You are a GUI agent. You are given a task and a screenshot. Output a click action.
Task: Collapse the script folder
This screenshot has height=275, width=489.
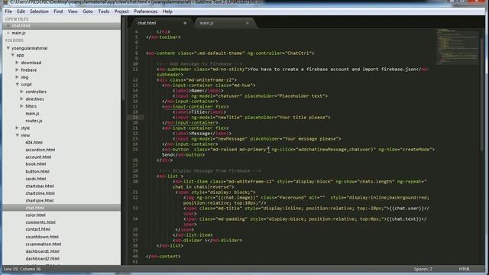click(x=17, y=84)
